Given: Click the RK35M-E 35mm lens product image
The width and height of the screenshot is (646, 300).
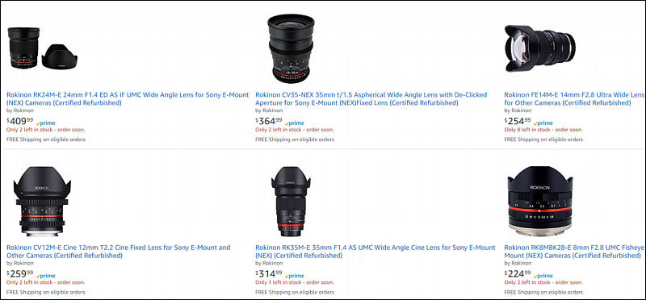Looking at the screenshot, I should point(291,202).
